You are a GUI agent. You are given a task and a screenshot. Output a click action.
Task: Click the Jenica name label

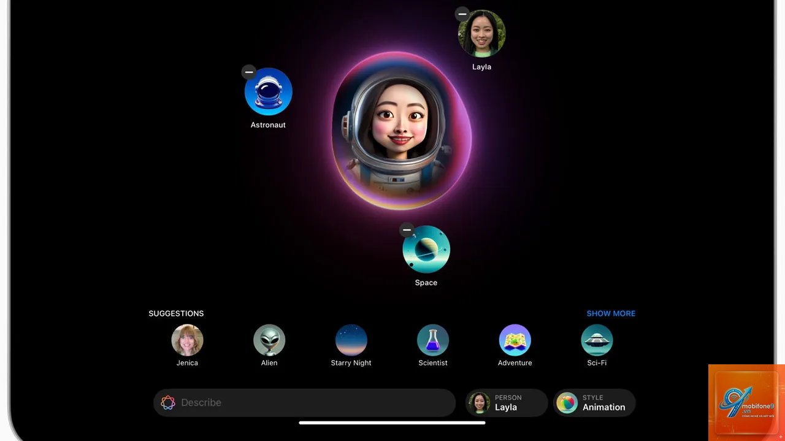click(188, 363)
